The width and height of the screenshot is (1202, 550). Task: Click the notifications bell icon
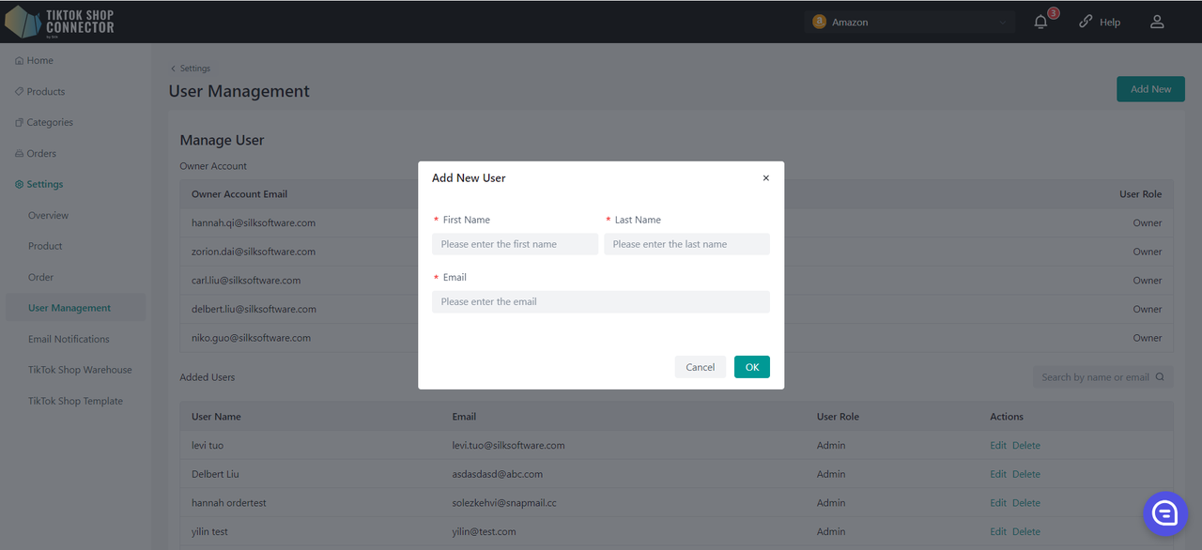point(1040,22)
